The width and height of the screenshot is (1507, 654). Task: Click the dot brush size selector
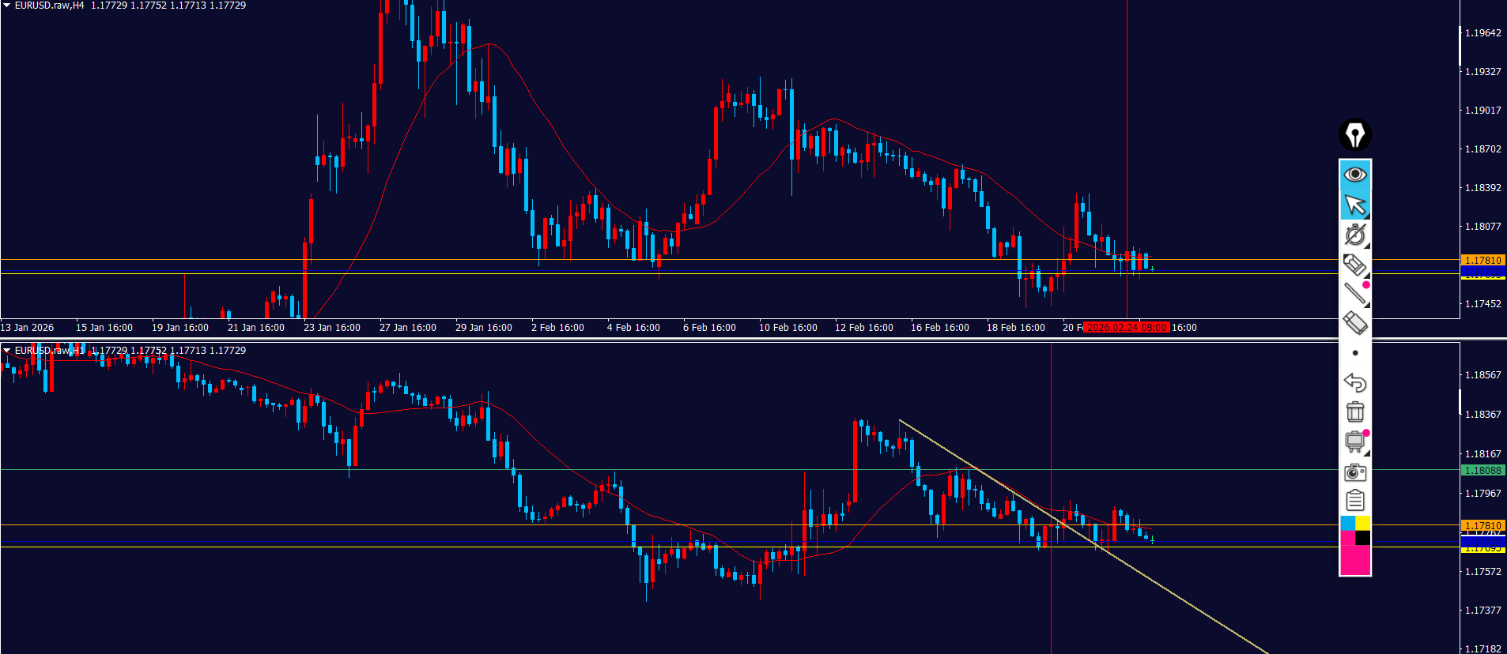click(1354, 353)
